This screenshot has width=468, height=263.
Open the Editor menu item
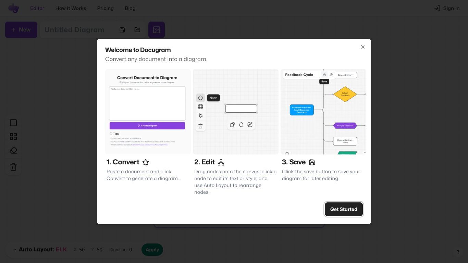[x=37, y=8]
